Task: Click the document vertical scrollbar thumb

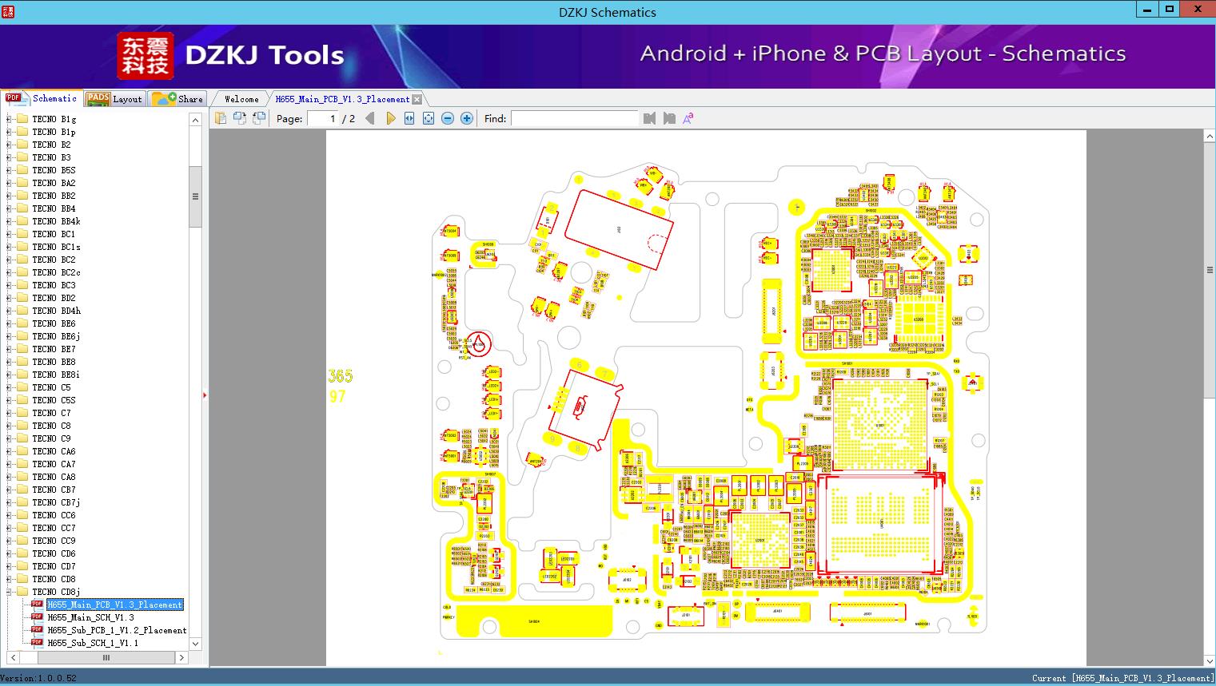Action: [x=1210, y=270]
